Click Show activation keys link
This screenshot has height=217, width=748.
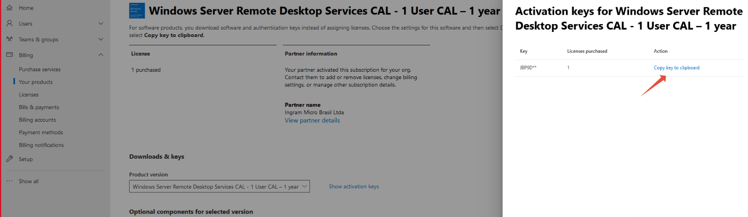pyautogui.click(x=354, y=186)
